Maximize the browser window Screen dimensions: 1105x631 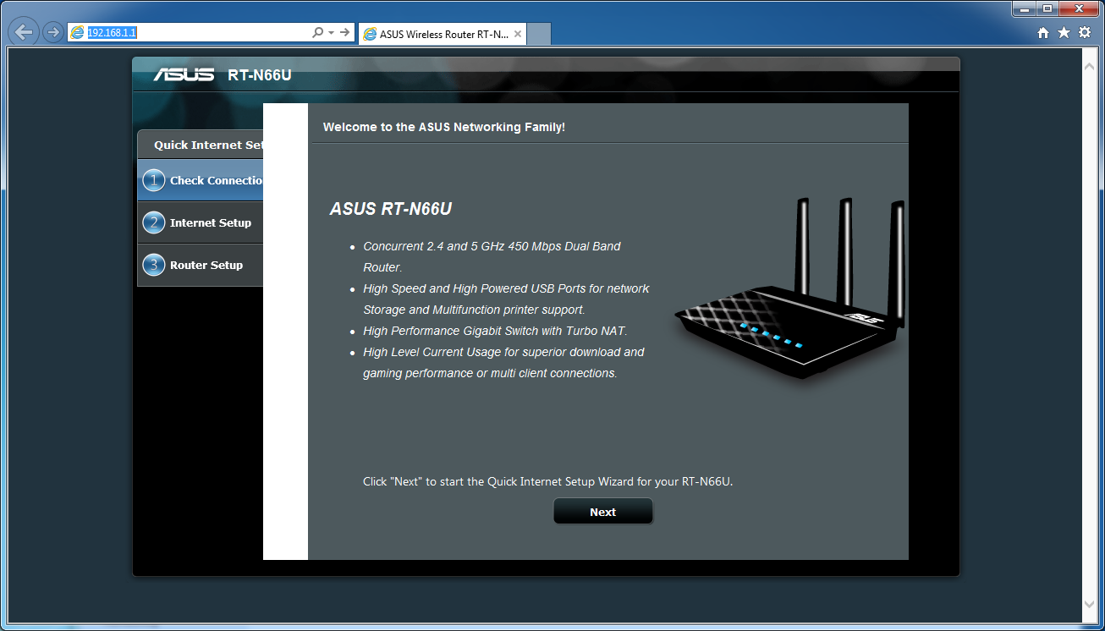tap(1047, 8)
